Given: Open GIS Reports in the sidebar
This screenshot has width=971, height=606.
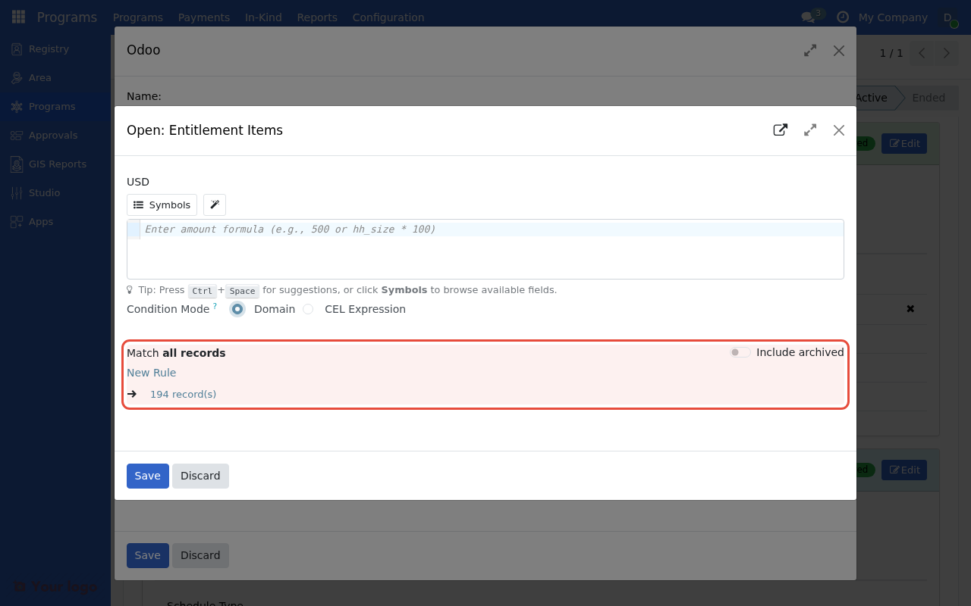Looking at the screenshot, I should pyautogui.click(x=58, y=164).
